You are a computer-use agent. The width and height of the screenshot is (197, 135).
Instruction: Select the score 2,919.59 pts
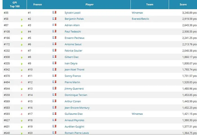189,19
